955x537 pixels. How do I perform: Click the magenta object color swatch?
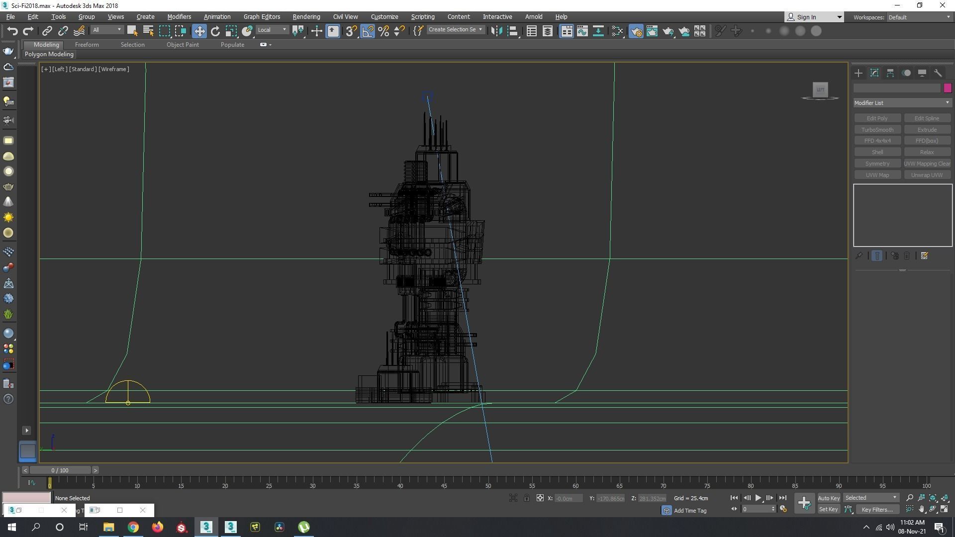click(x=947, y=88)
